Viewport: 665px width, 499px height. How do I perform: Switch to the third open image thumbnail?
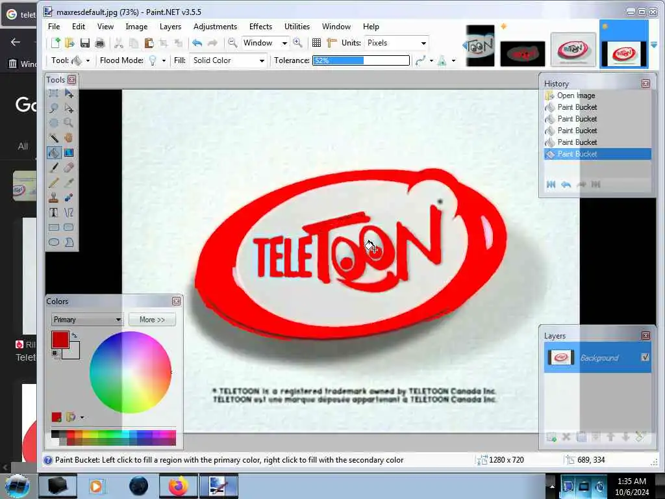[573, 50]
